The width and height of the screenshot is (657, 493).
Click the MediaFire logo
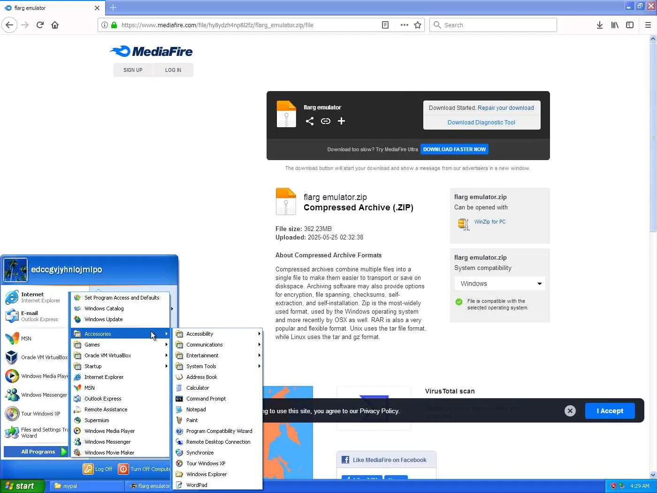pos(152,51)
